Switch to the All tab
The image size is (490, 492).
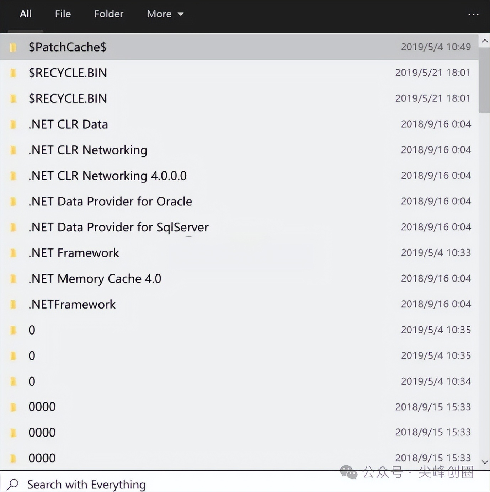pos(26,14)
